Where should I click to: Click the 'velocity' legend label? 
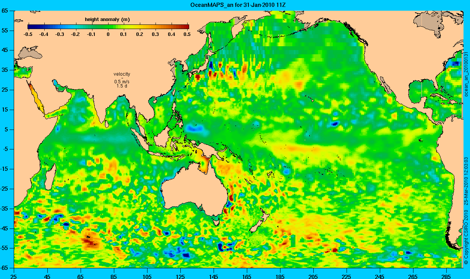122,74
